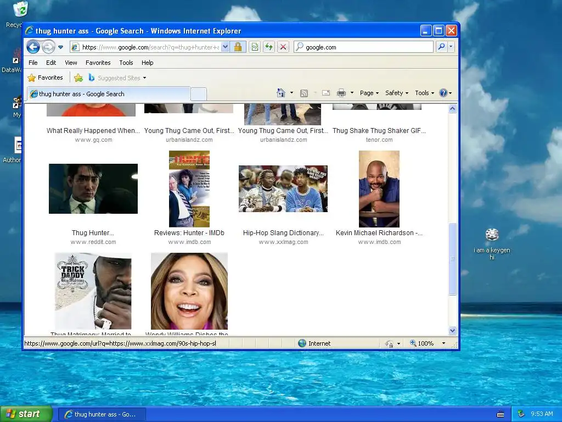Expand the zoom level dropdown arrow
The width and height of the screenshot is (562, 422).
click(443, 343)
